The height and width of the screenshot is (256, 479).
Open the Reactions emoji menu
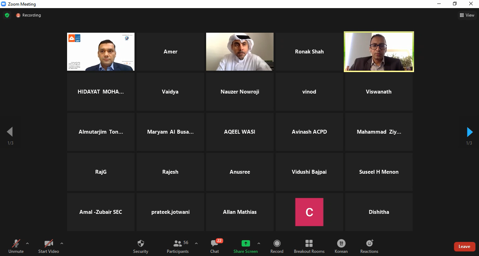(369, 246)
